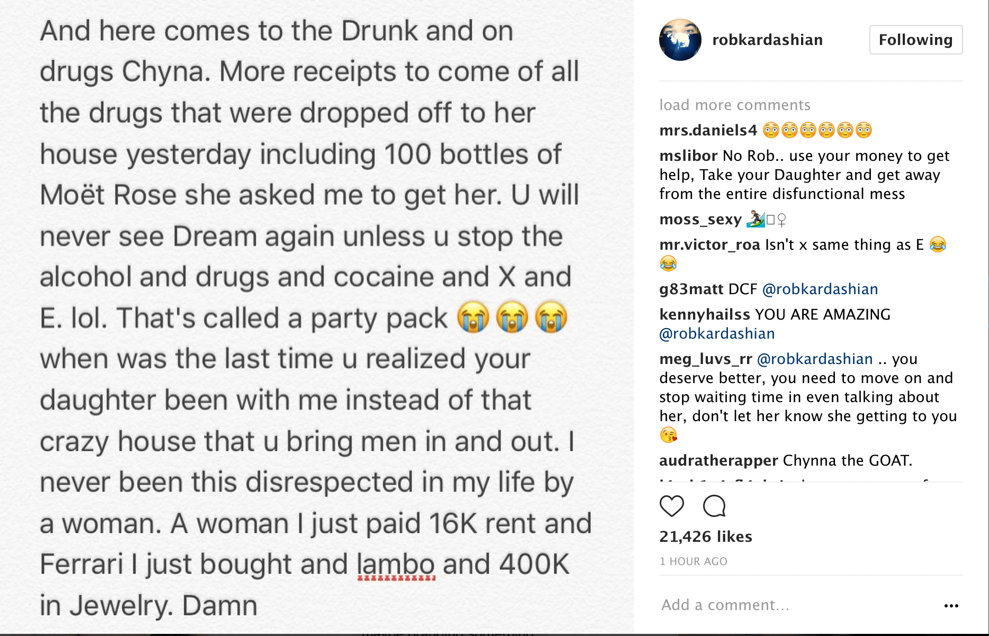Toggle the Following button

(x=915, y=40)
